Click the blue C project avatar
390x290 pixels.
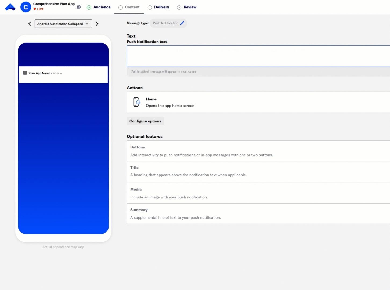pos(26,7)
